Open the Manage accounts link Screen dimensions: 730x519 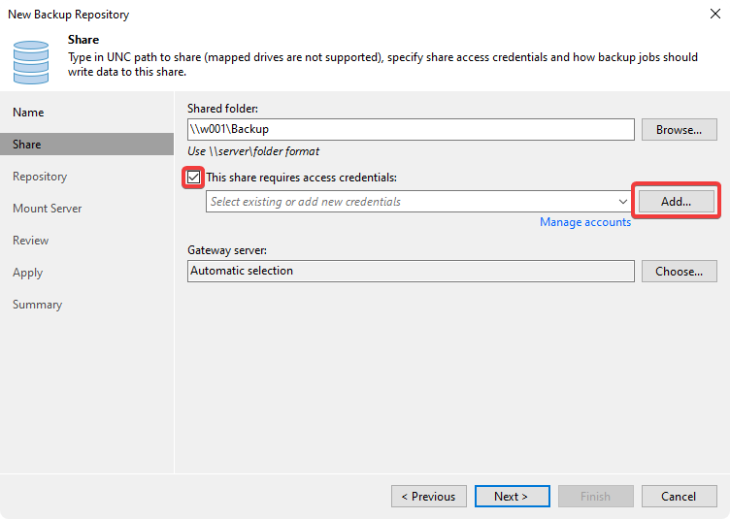click(x=584, y=222)
